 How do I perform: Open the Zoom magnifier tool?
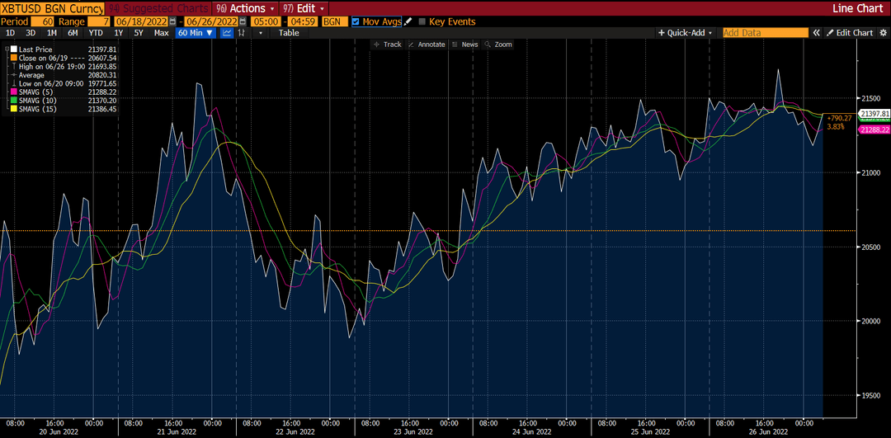click(x=498, y=45)
